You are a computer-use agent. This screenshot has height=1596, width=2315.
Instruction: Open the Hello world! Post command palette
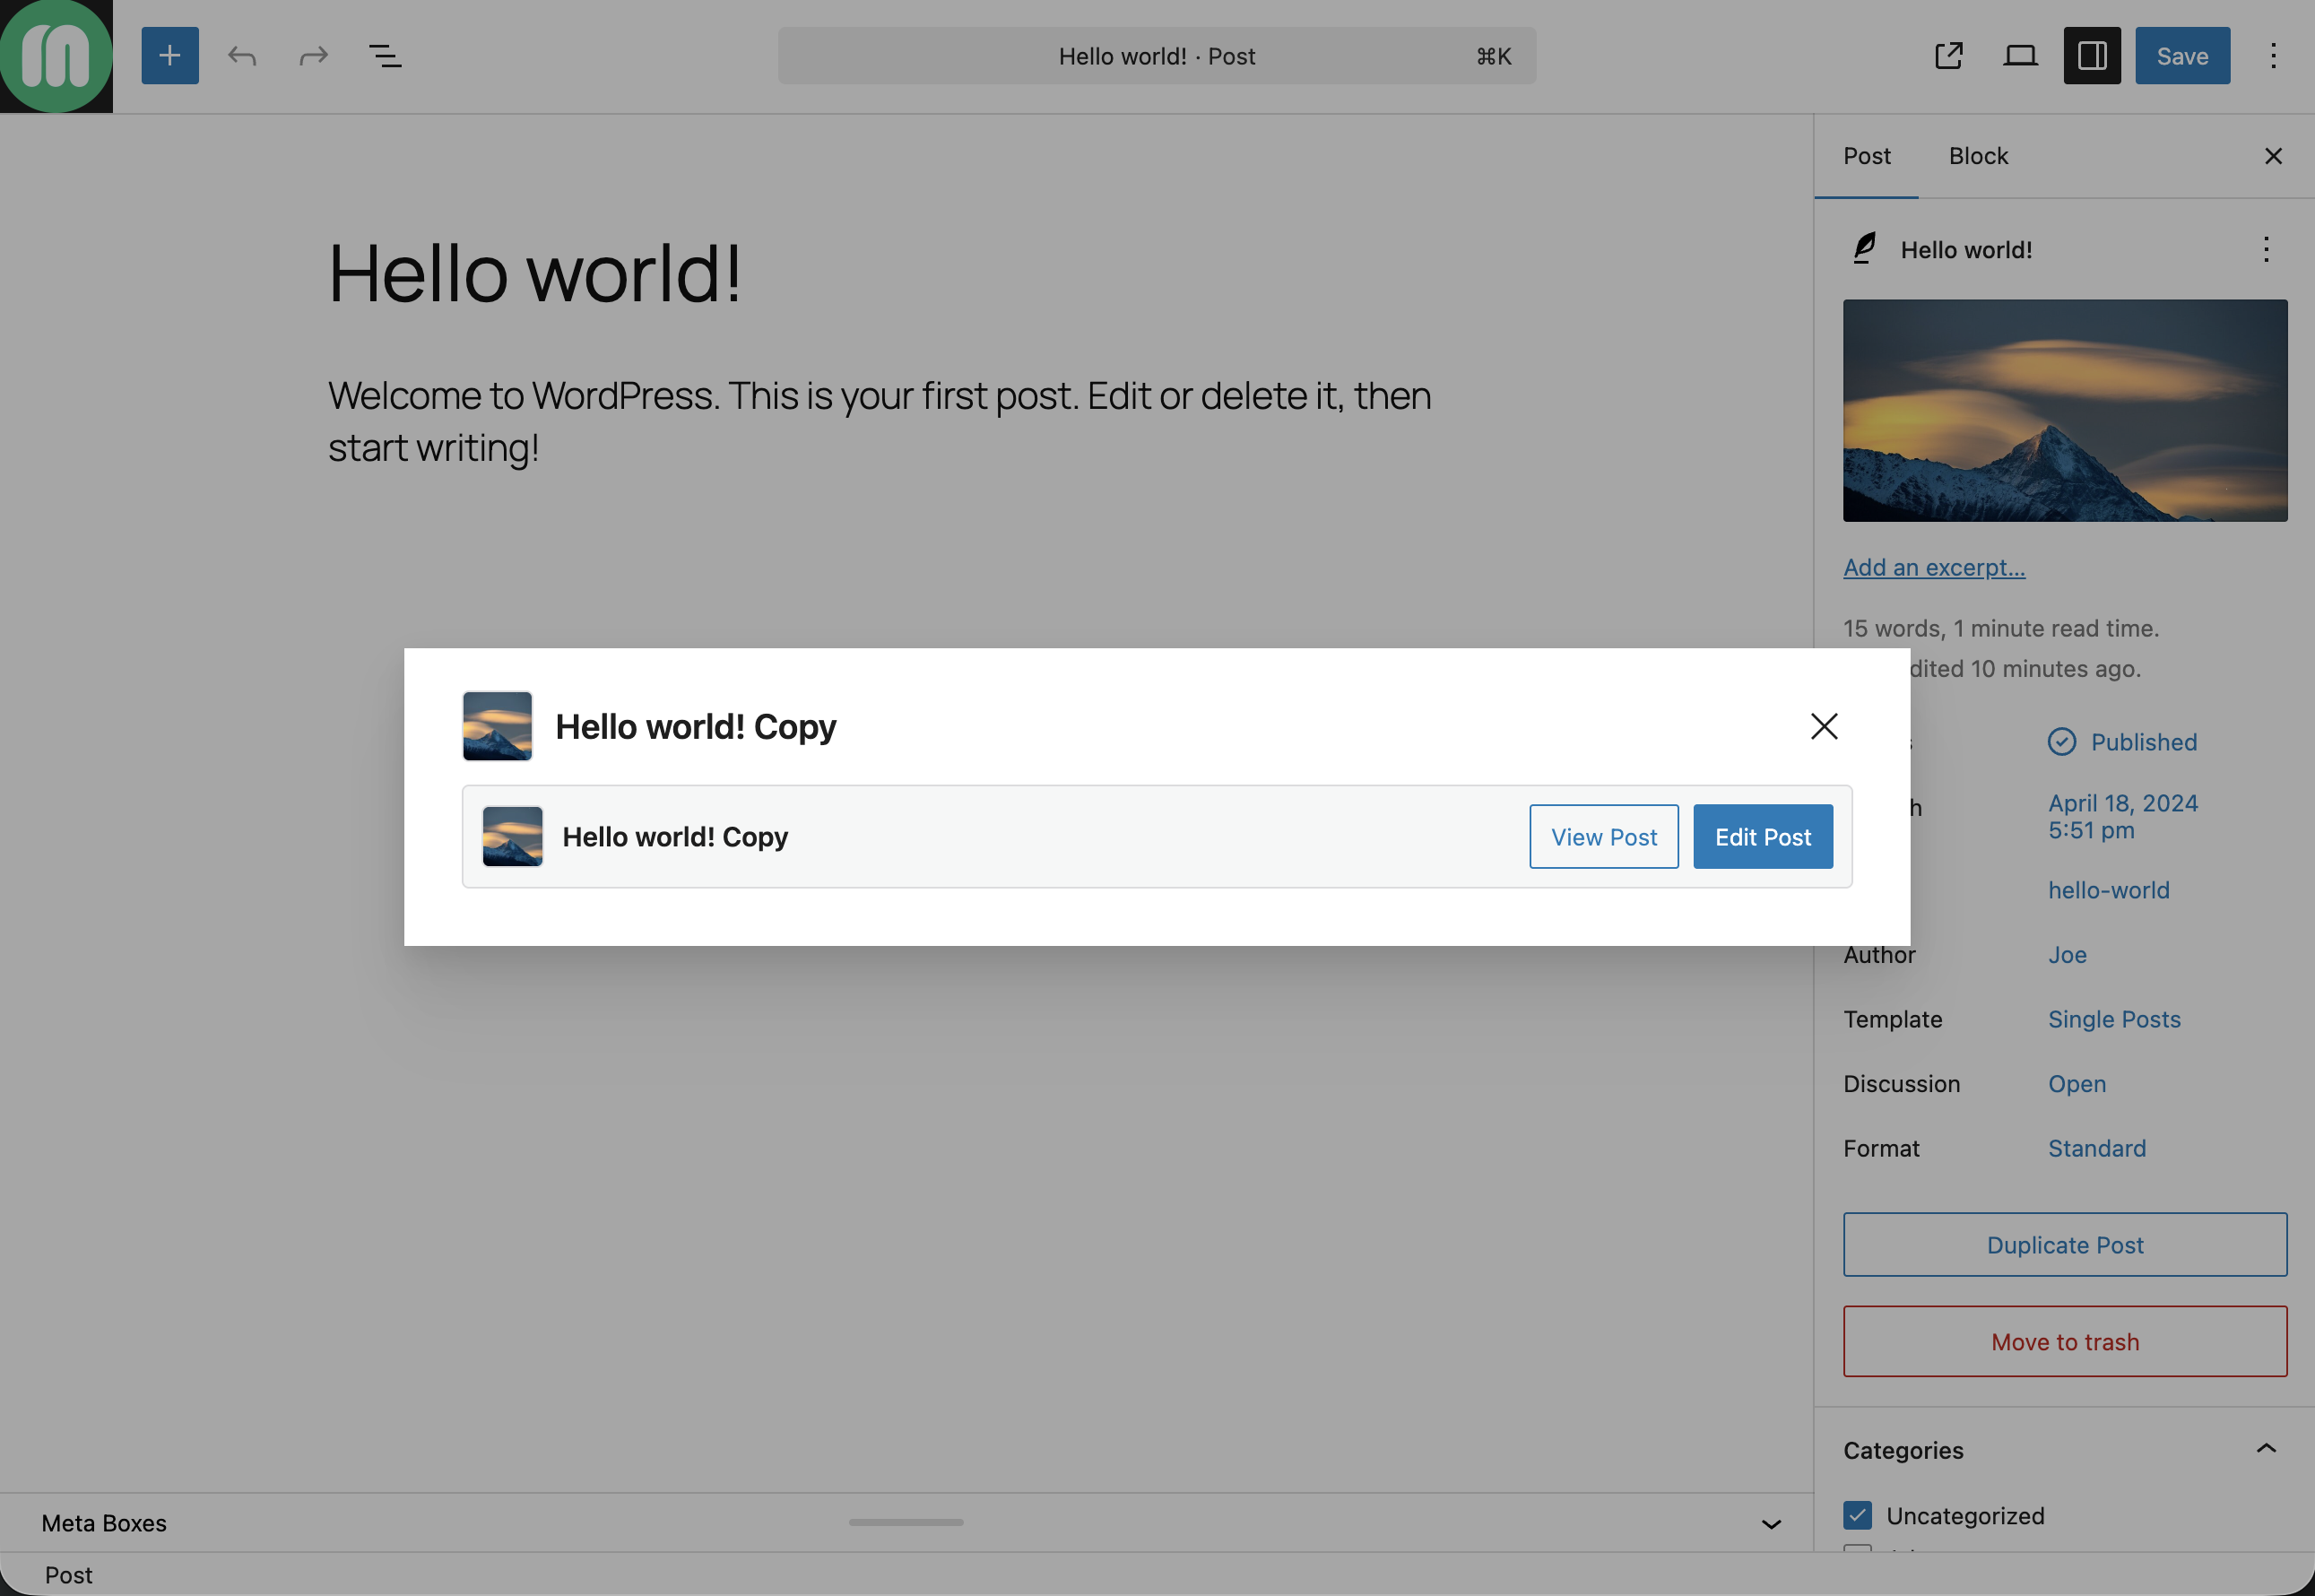(1157, 56)
